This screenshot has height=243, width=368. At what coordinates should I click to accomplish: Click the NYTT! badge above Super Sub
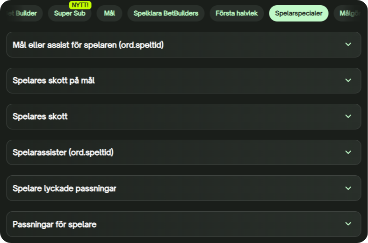pyautogui.click(x=80, y=5)
